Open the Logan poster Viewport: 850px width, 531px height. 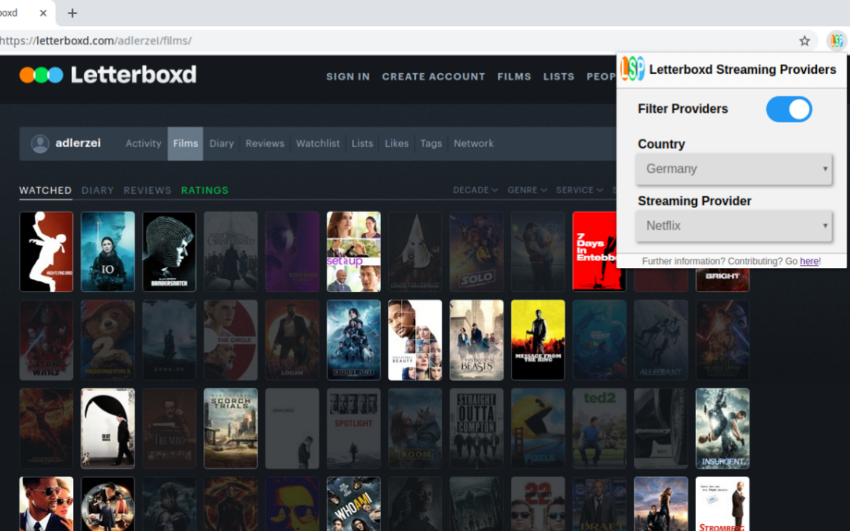[292, 340]
